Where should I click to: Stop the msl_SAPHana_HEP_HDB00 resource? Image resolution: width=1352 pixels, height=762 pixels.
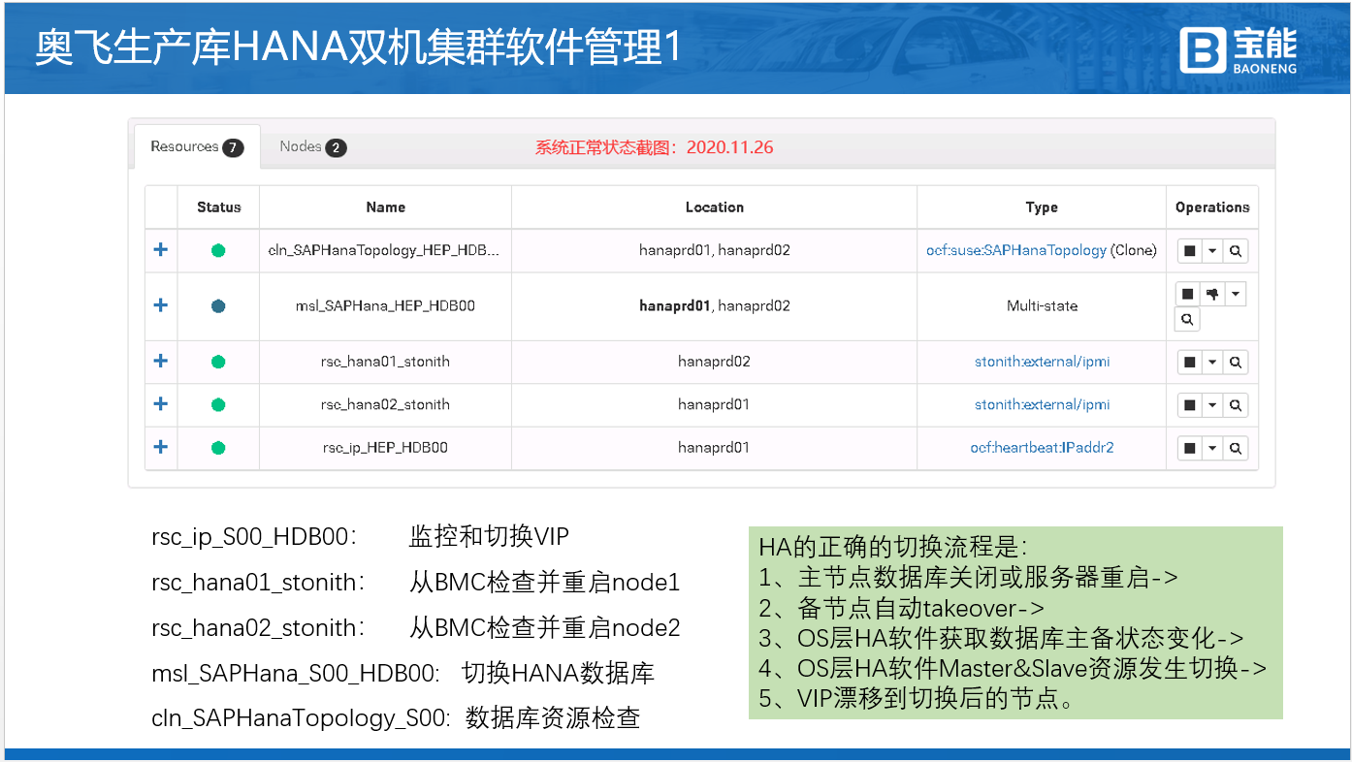[x=1187, y=294]
